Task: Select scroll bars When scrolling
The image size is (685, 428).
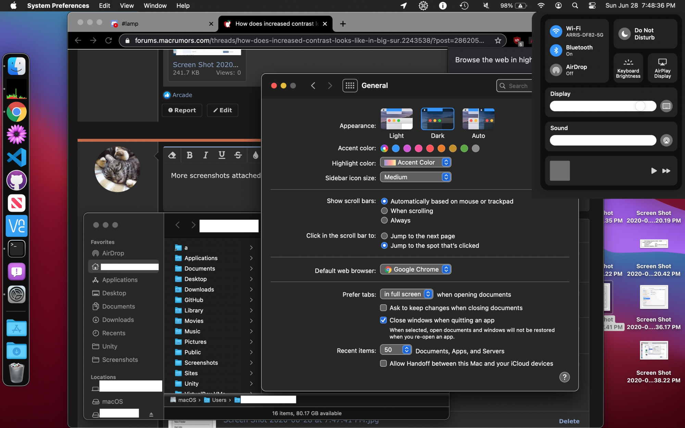Action: pos(384,211)
